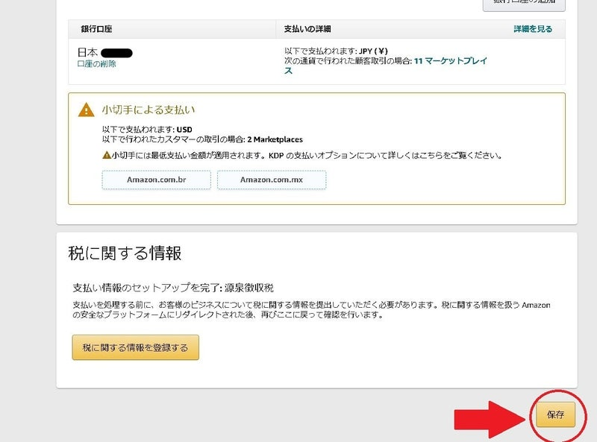
Task: Select the Amazon.com.mx marketplace chip
Action: (271, 180)
